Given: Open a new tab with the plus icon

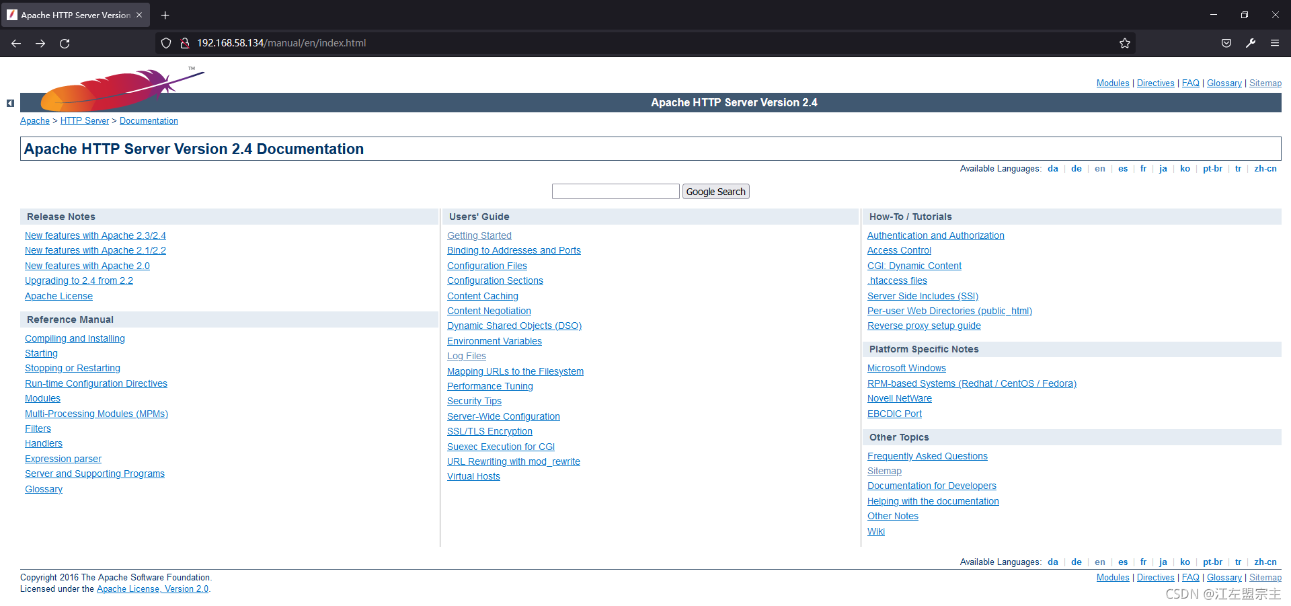Looking at the screenshot, I should click(165, 15).
